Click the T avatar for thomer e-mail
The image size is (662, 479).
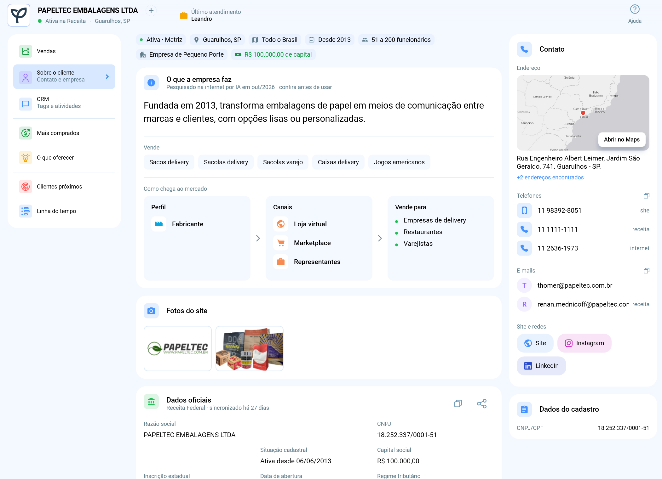(524, 285)
